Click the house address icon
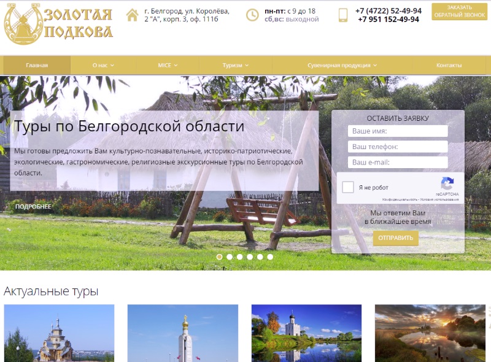Image resolution: width=491 pixels, height=362 pixels. 132,15
